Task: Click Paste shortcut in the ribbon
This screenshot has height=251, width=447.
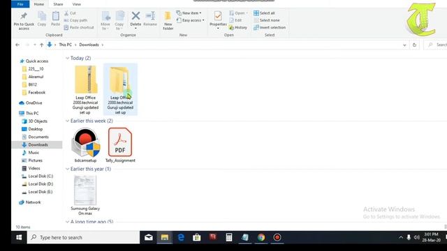Action: [x=79, y=27]
